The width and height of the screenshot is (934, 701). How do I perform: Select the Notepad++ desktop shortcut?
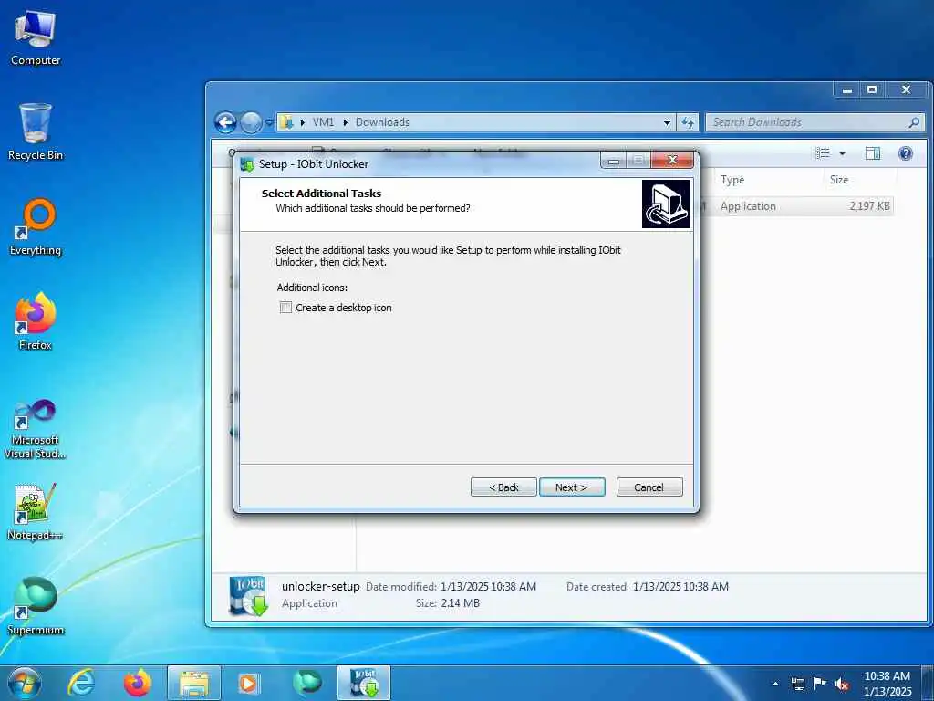click(x=36, y=511)
